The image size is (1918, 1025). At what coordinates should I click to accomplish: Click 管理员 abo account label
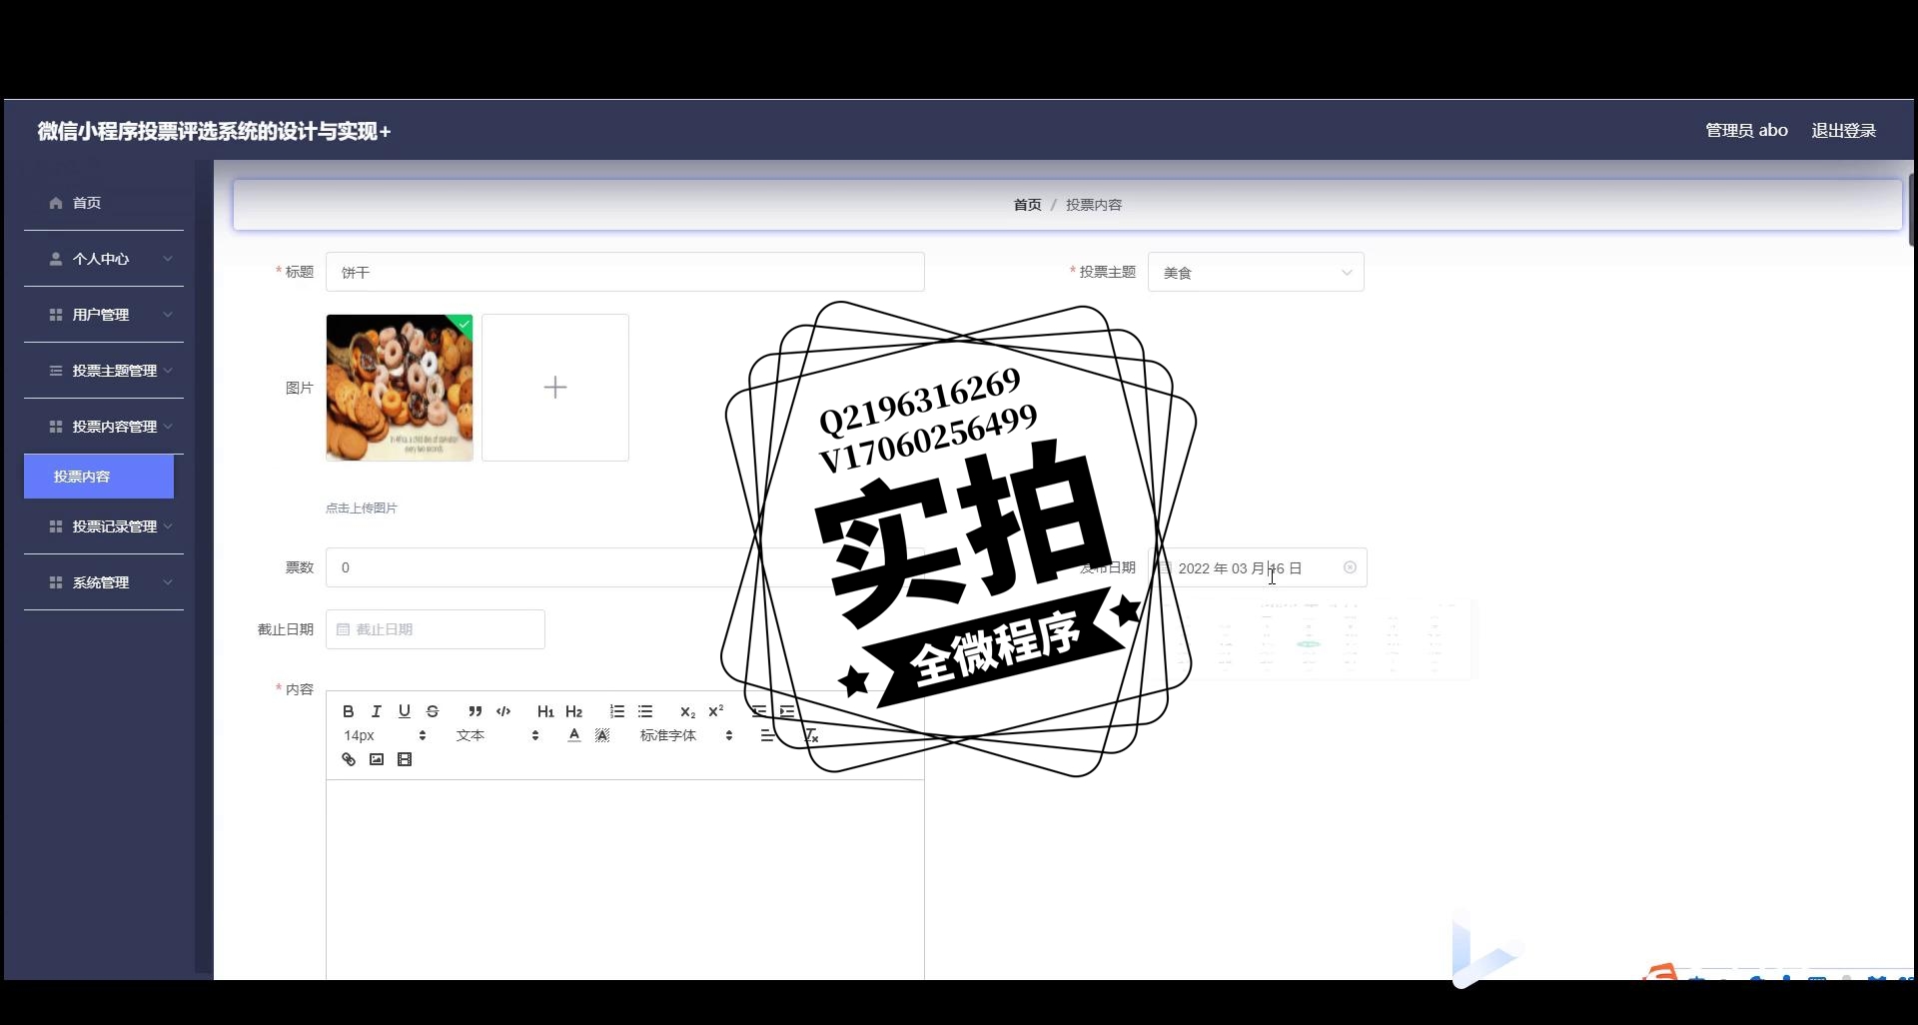pos(1746,131)
